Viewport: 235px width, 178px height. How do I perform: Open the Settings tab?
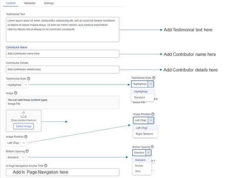click(49, 3)
